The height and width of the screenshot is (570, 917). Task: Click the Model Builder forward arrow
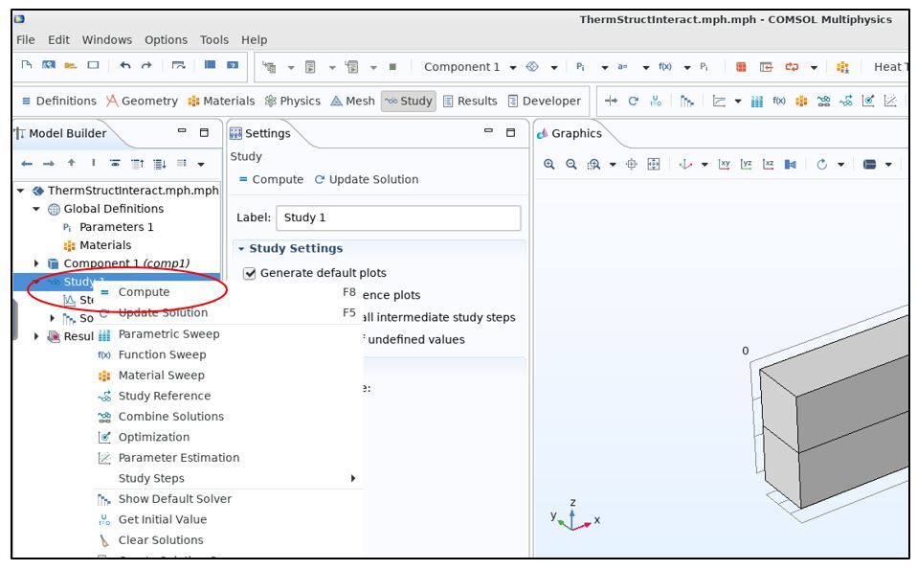click(49, 164)
